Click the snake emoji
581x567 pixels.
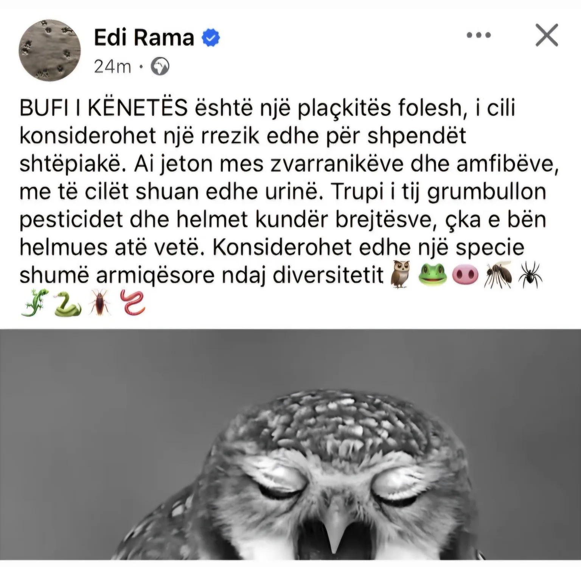67,303
